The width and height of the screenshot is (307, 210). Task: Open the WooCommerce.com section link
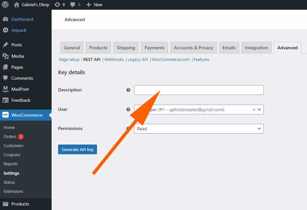coord(171,59)
